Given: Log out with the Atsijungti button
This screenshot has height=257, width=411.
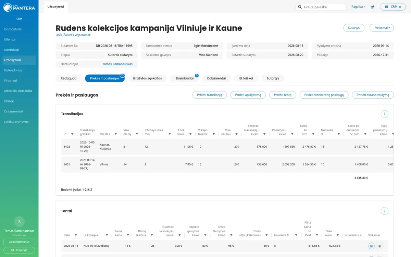Looking at the screenshot, I should point(19,250).
